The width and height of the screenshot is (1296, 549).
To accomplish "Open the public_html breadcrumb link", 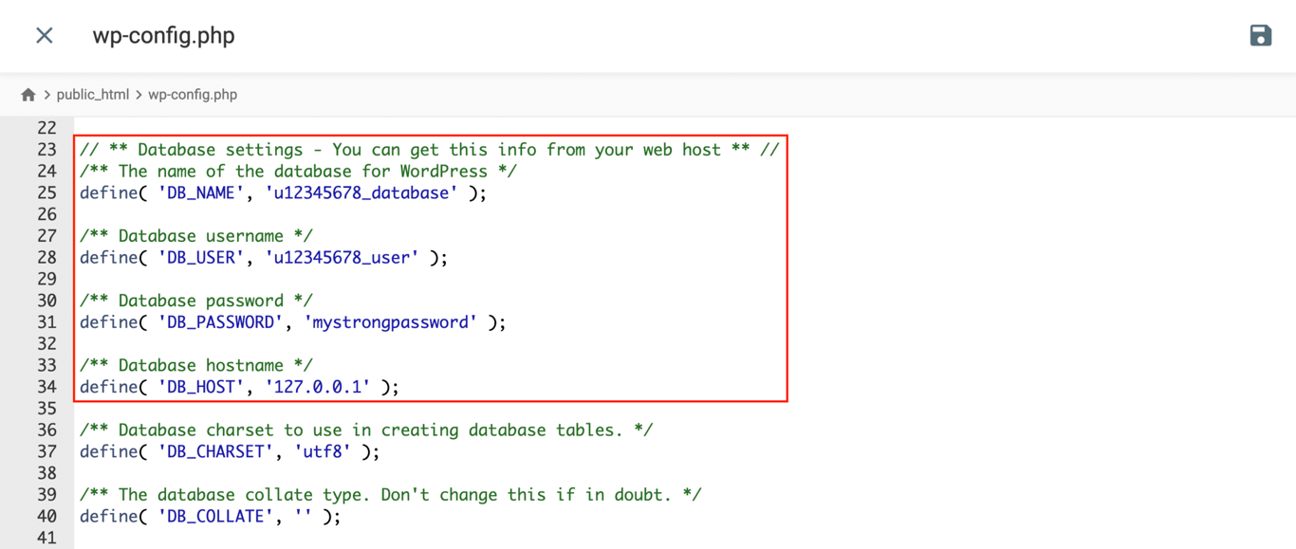I will pyautogui.click(x=94, y=94).
